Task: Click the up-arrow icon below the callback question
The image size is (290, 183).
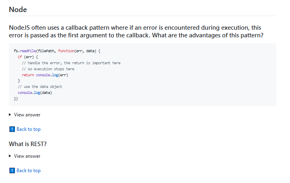Action: (12, 129)
